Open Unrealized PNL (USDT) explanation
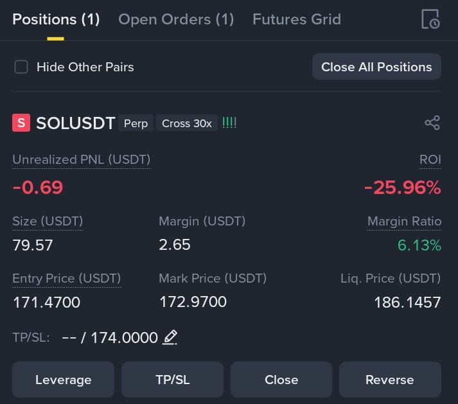458x404 pixels. pos(81,160)
